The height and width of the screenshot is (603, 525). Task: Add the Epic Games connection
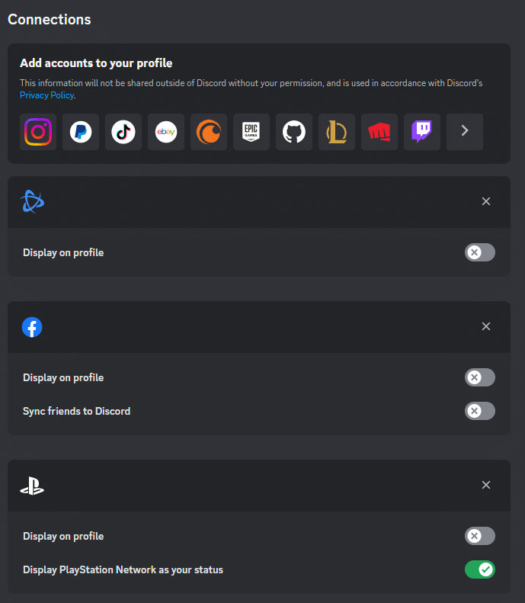pos(251,132)
